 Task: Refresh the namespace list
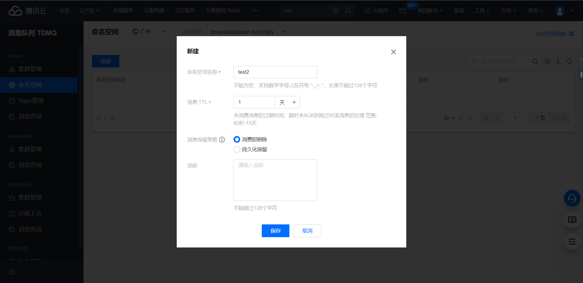(x=569, y=61)
